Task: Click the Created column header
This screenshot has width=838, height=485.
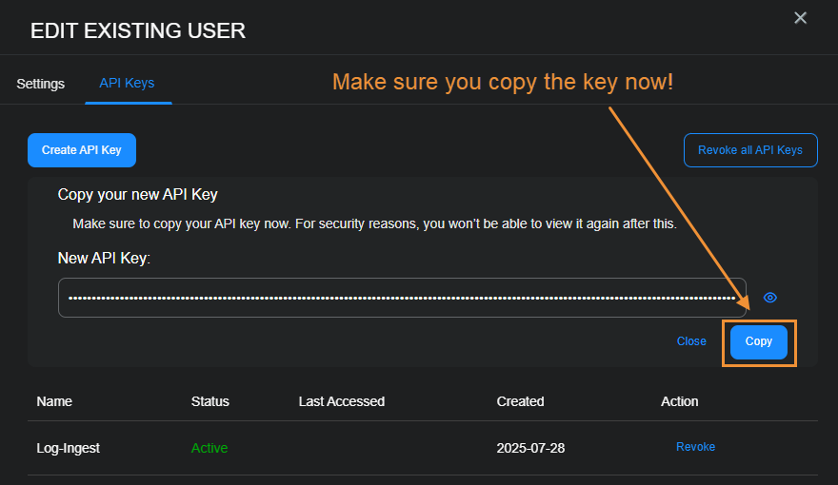Action: (x=520, y=401)
